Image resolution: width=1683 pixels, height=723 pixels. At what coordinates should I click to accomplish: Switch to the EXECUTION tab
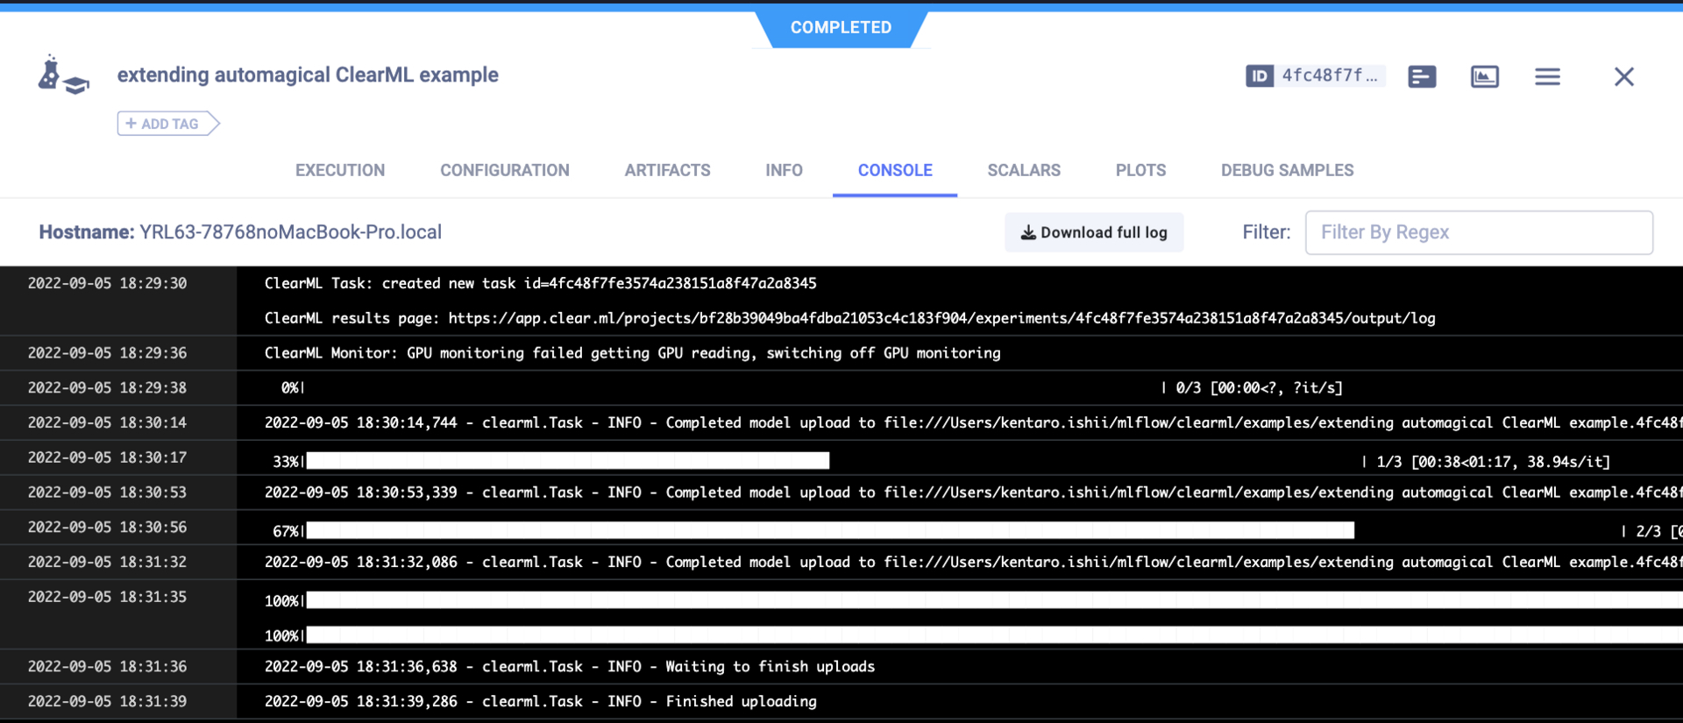coord(340,170)
